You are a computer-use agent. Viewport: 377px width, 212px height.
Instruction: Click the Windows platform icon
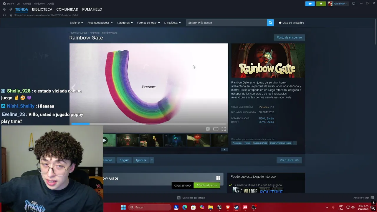tap(218, 178)
